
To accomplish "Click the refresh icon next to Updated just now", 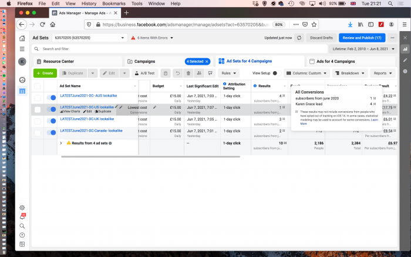I will point(299,38).
